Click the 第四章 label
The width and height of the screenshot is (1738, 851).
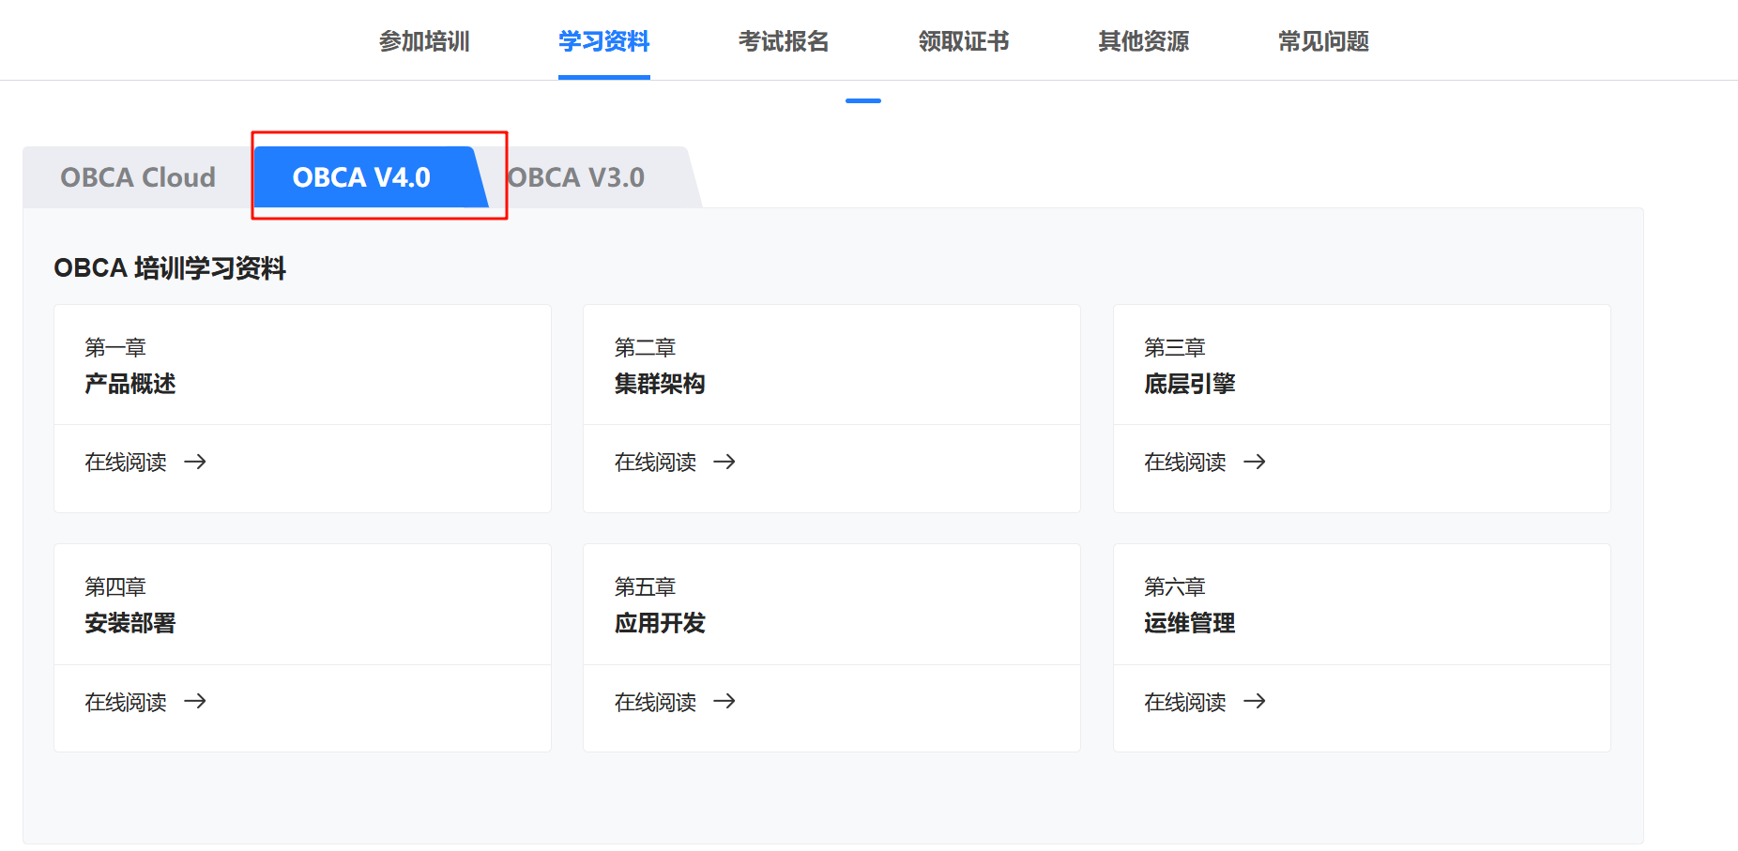pyautogui.click(x=115, y=587)
